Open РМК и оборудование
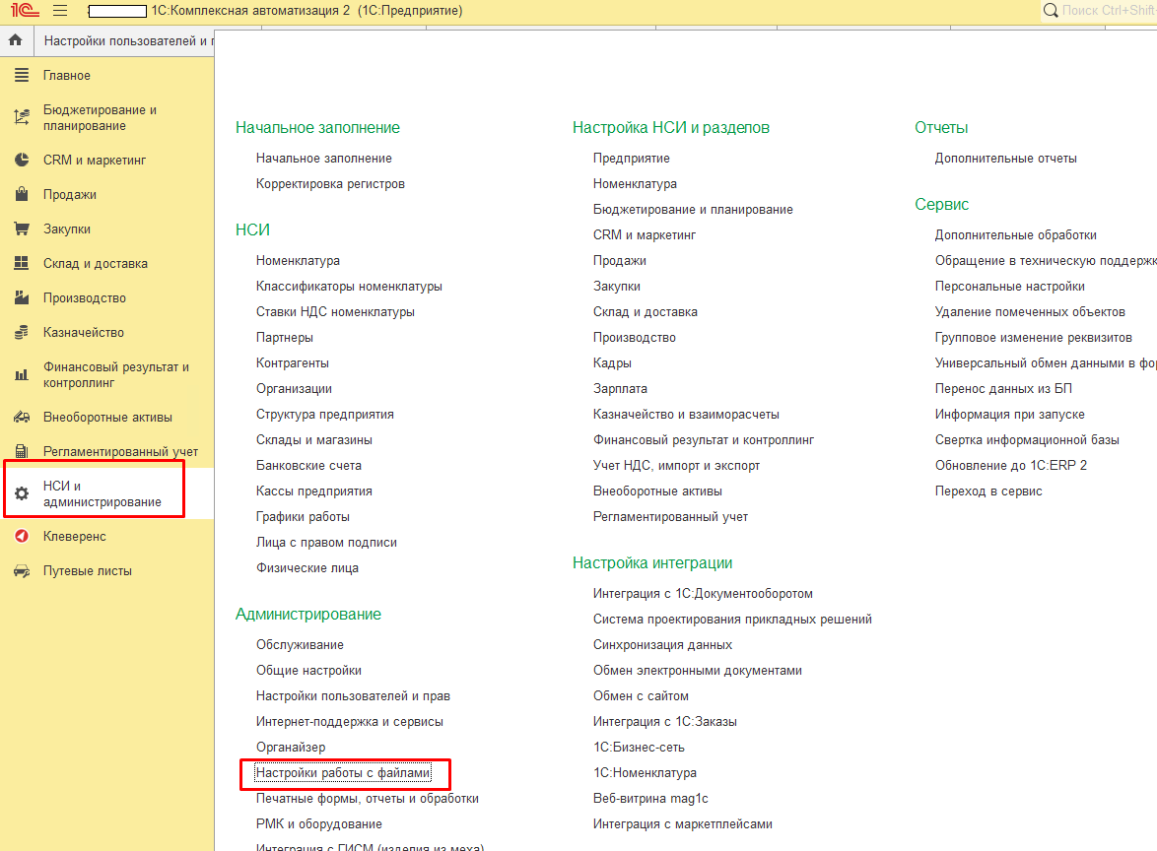 [318, 823]
